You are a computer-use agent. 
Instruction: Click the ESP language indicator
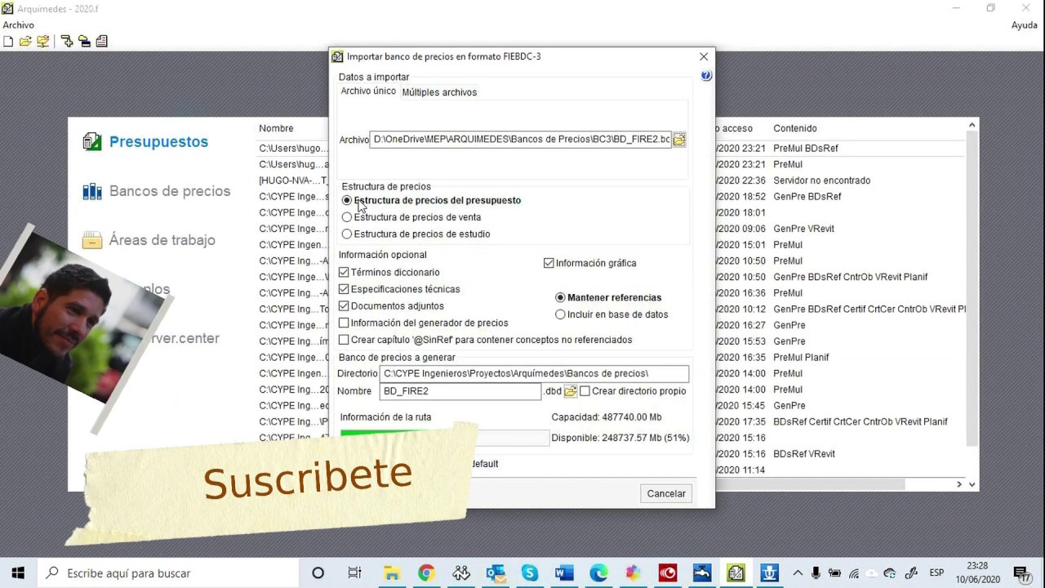pyautogui.click(x=936, y=573)
